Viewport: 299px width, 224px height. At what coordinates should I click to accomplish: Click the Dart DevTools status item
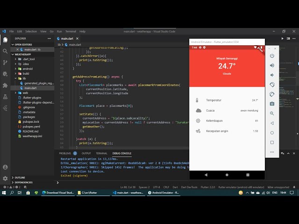(189, 187)
